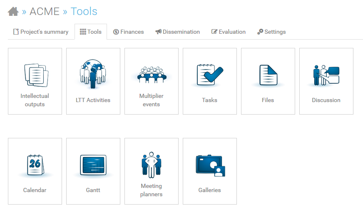Select the Multiplier events meeting icon
The image size is (363, 215).
(x=152, y=75)
